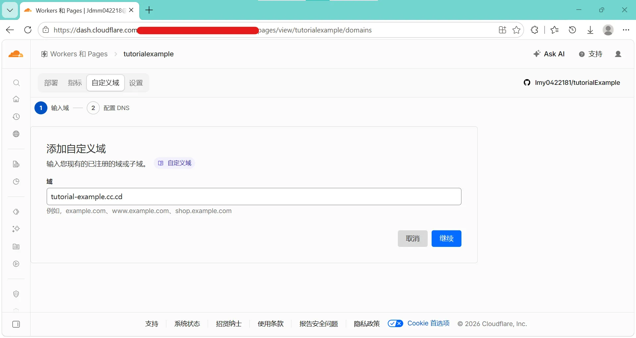Open lmy0422181/tutorialExample GitHub link
The image size is (636, 338).
tap(572, 83)
